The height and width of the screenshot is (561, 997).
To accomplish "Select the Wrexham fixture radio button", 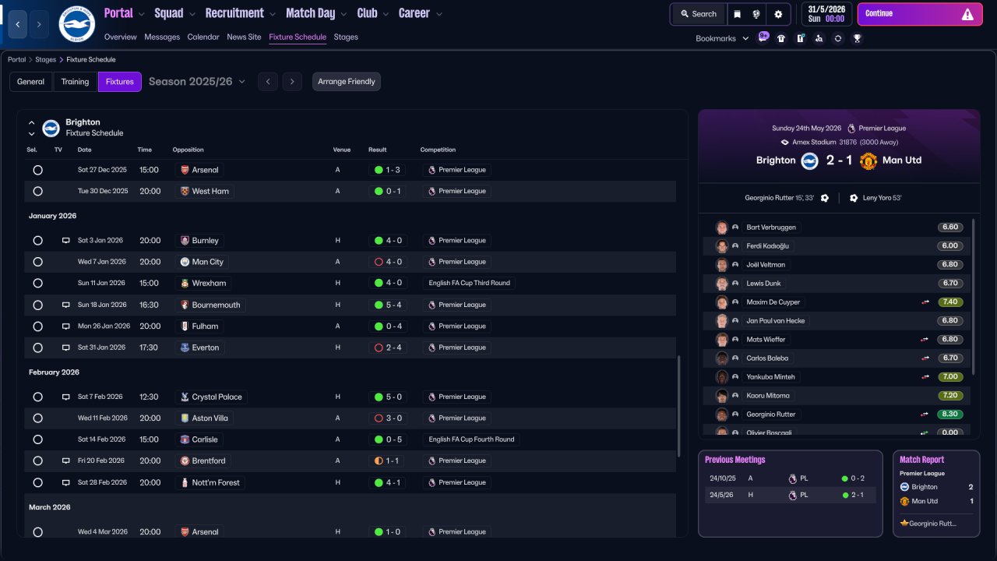I will [37, 283].
